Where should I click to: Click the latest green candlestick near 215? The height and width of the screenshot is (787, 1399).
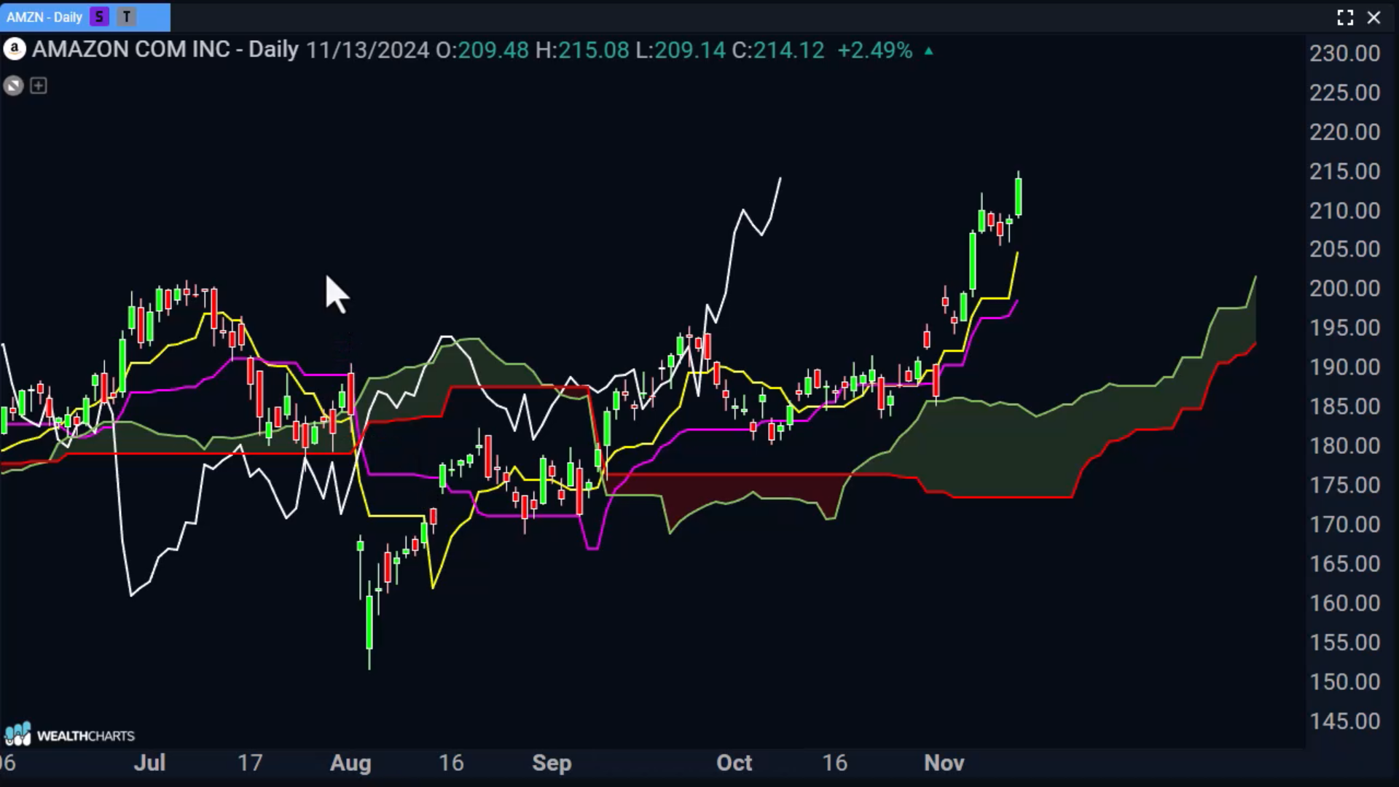click(1019, 195)
